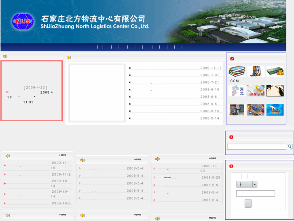This screenshot has width=294, height=221.
Task: Click the red bullet beside the 2008-5-28 row
Action: point(154,177)
